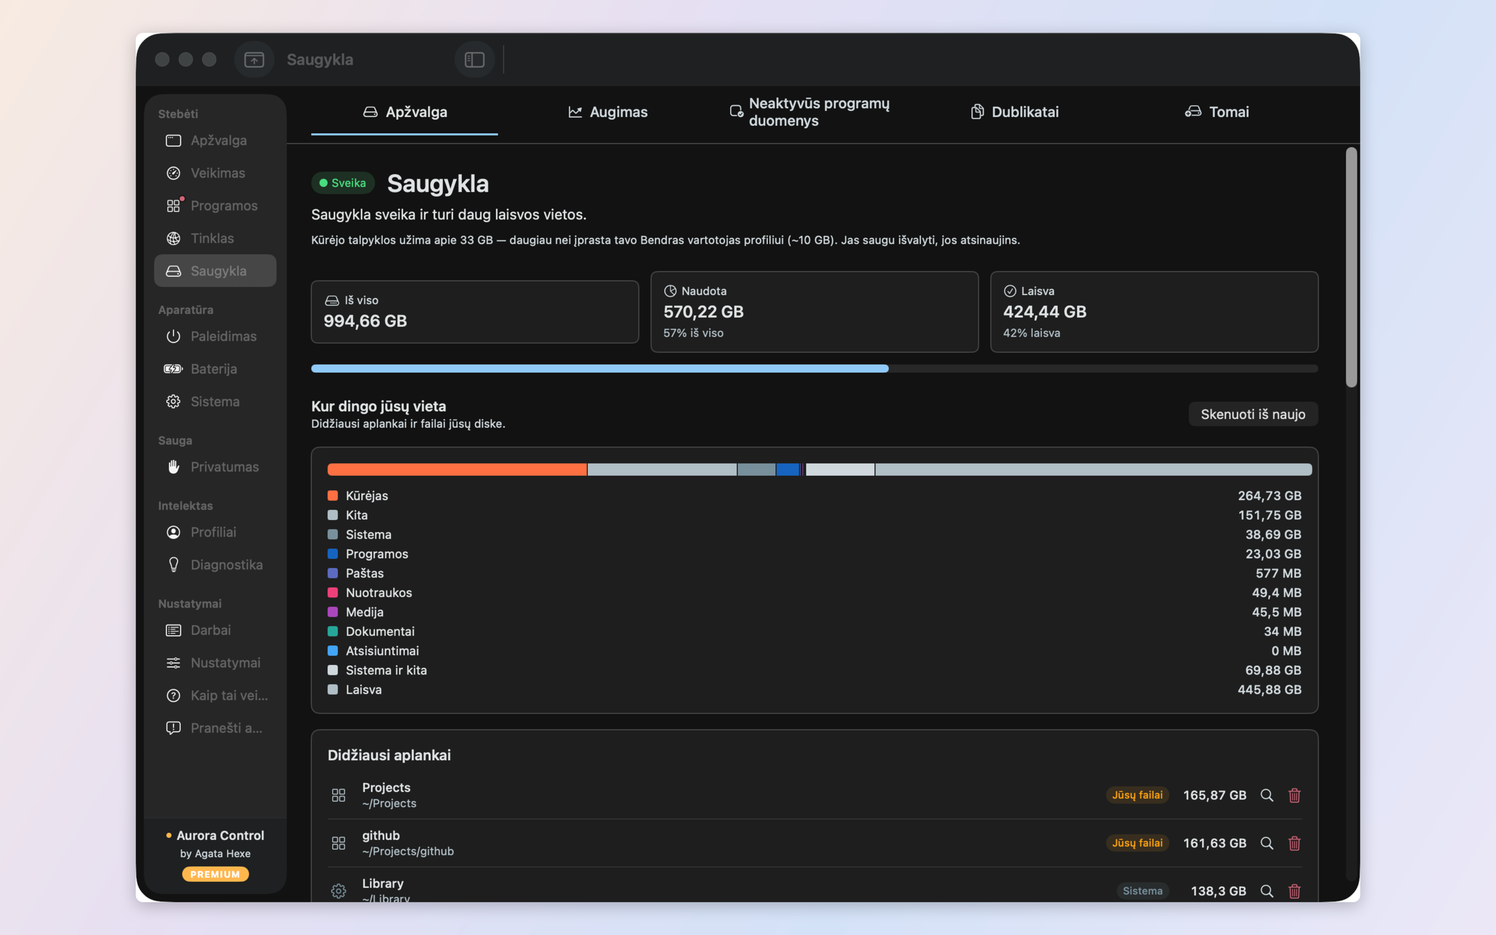The image size is (1496, 935).
Task: Click the Atsisiuntimai legend row label
Action: (382, 651)
